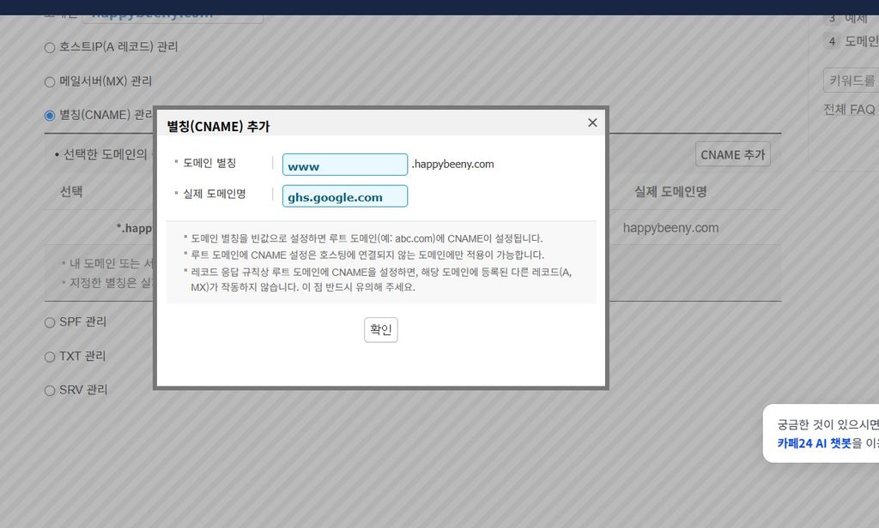The height and width of the screenshot is (528, 879).
Task: Click the keyword search field 키워드를
Action: [851, 81]
